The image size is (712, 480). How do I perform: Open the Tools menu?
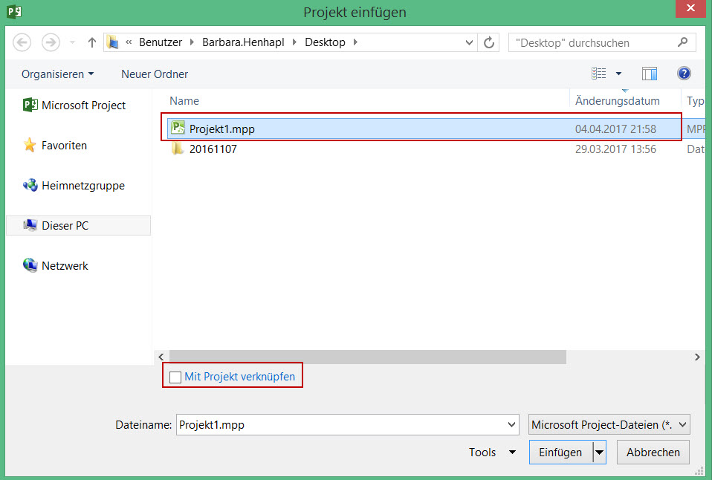coord(492,453)
